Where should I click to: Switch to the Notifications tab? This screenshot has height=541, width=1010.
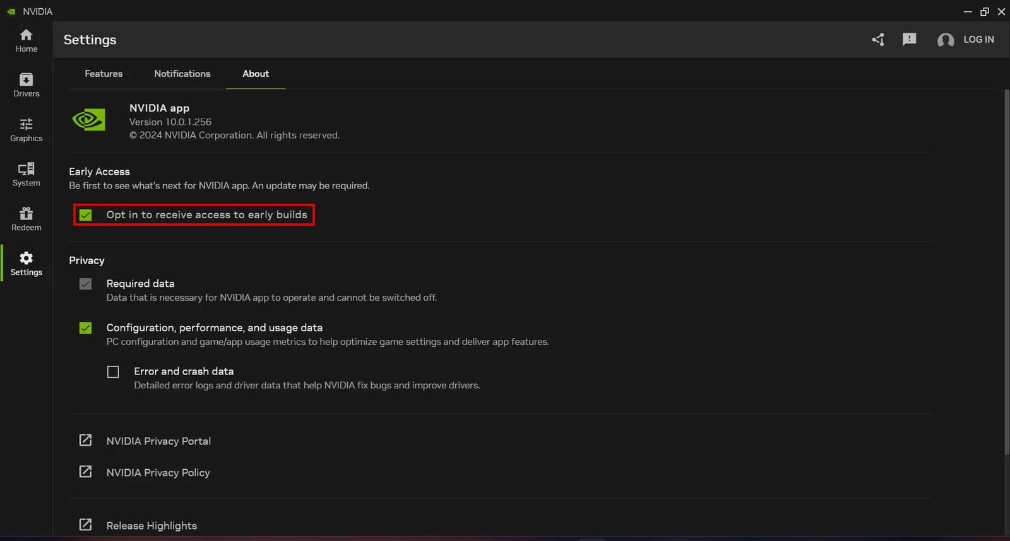pyautogui.click(x=182, y=74)
